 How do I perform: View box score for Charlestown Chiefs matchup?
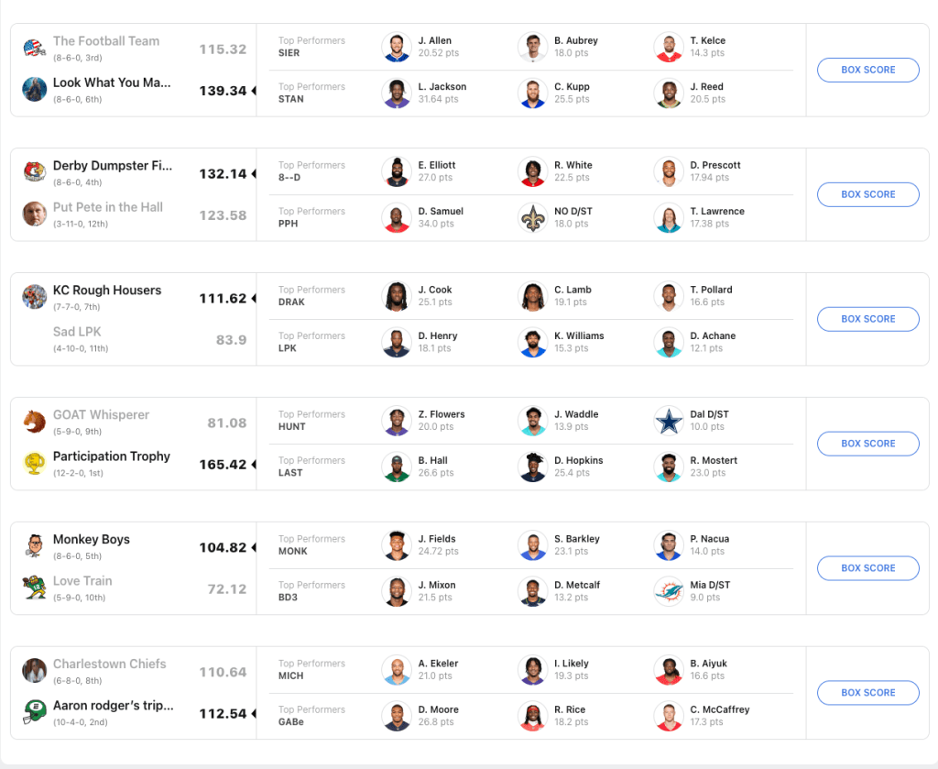867,693
